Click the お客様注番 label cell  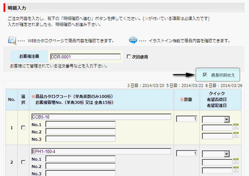(x=29, y=56)
